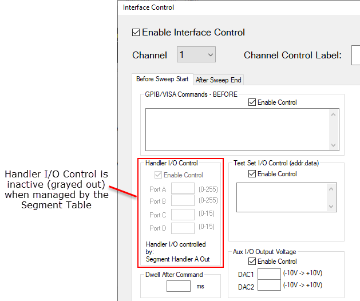Toggle Test Set I/O Enable Control checkbox
The image size is (360, 301).
click(x=252, y=174)
